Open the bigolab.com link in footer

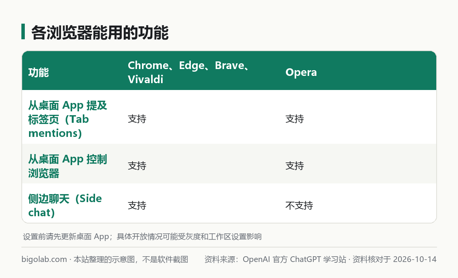(44, 259)
